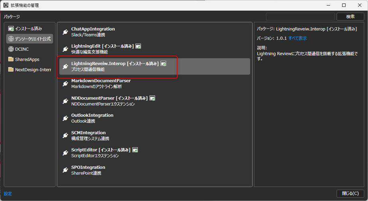Click the OutlookIntegration plug icon
Screen dimensions: 368x201
(x=65, y=118)
